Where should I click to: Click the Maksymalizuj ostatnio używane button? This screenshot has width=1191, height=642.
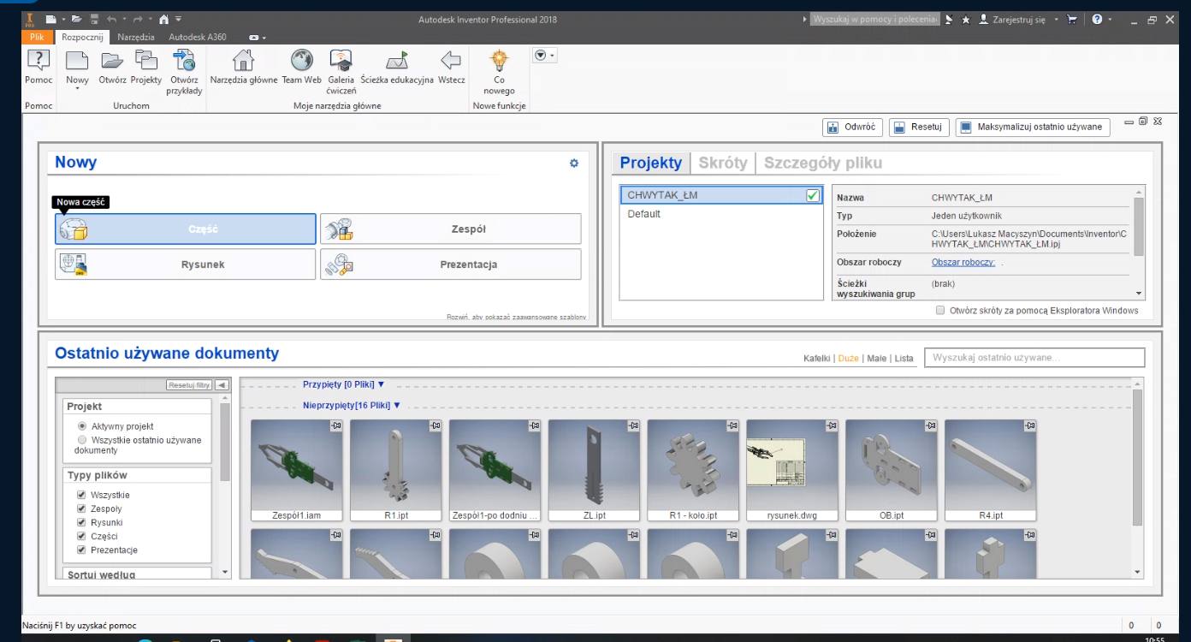coord(1034,127)
